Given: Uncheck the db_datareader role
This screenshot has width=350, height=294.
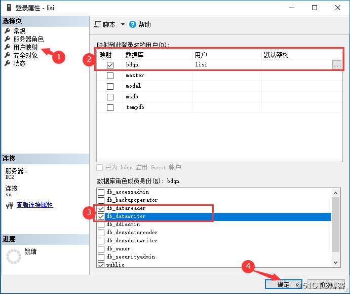Looking at the screenshot, I should [x=101, y=208].
